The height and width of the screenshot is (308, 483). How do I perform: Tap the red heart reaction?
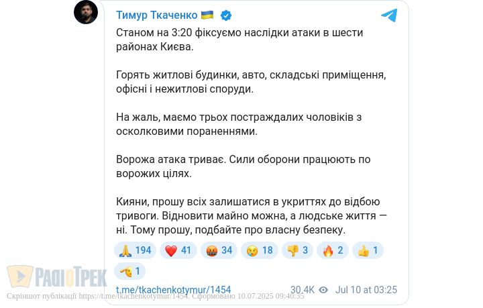pos(178,251)
